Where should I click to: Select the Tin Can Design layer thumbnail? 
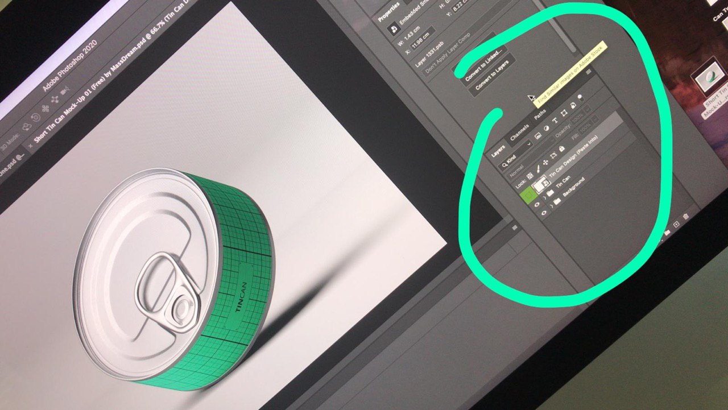[540, 185]
